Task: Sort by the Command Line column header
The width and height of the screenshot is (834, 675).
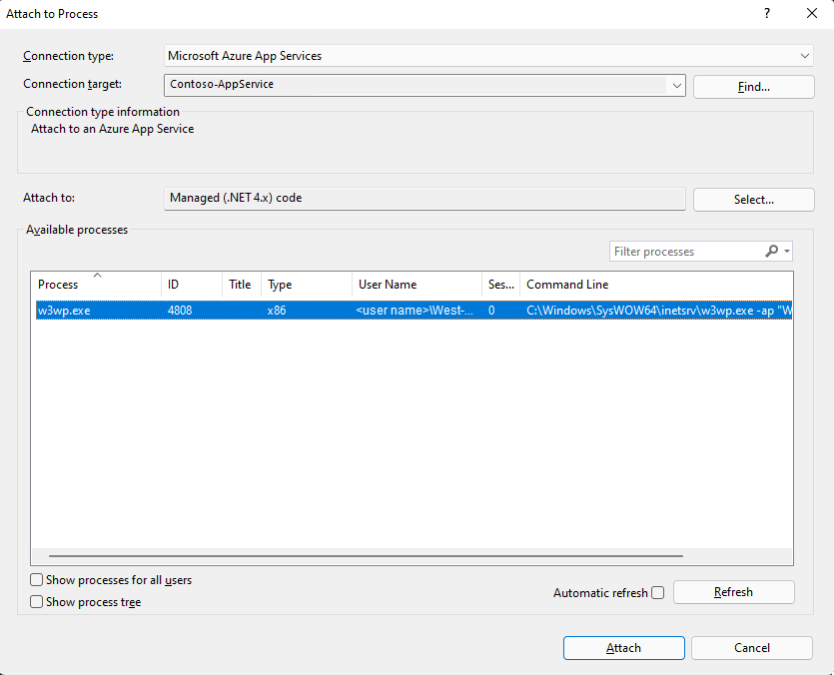Action: tap(656, 285)
